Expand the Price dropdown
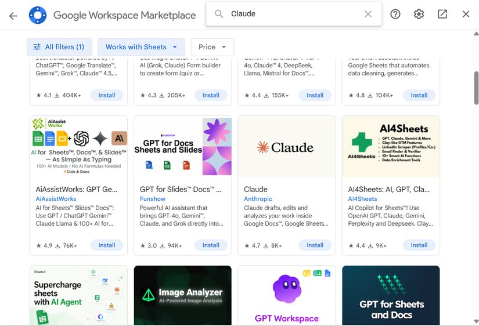479x326 pixels. [x=213, y=47]
